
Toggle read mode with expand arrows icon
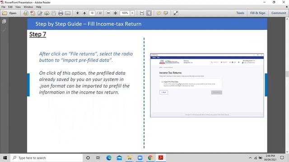(x=176, y=13)
